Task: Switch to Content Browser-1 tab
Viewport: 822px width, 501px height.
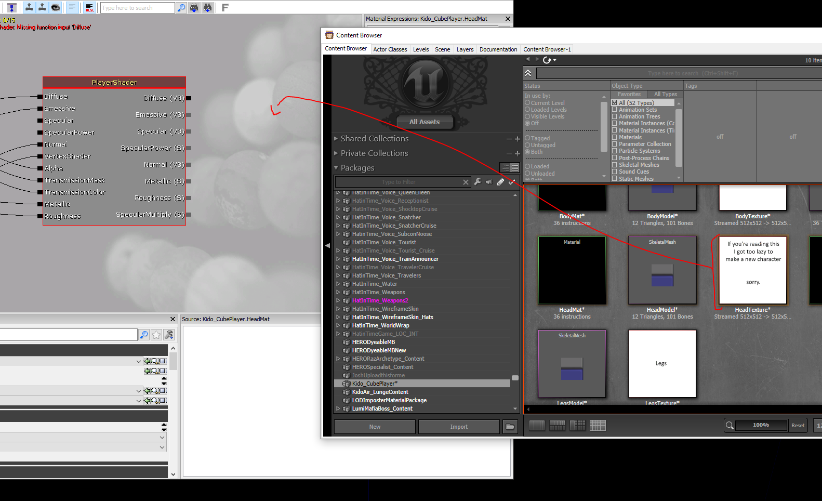Action: tap(547, 49)
